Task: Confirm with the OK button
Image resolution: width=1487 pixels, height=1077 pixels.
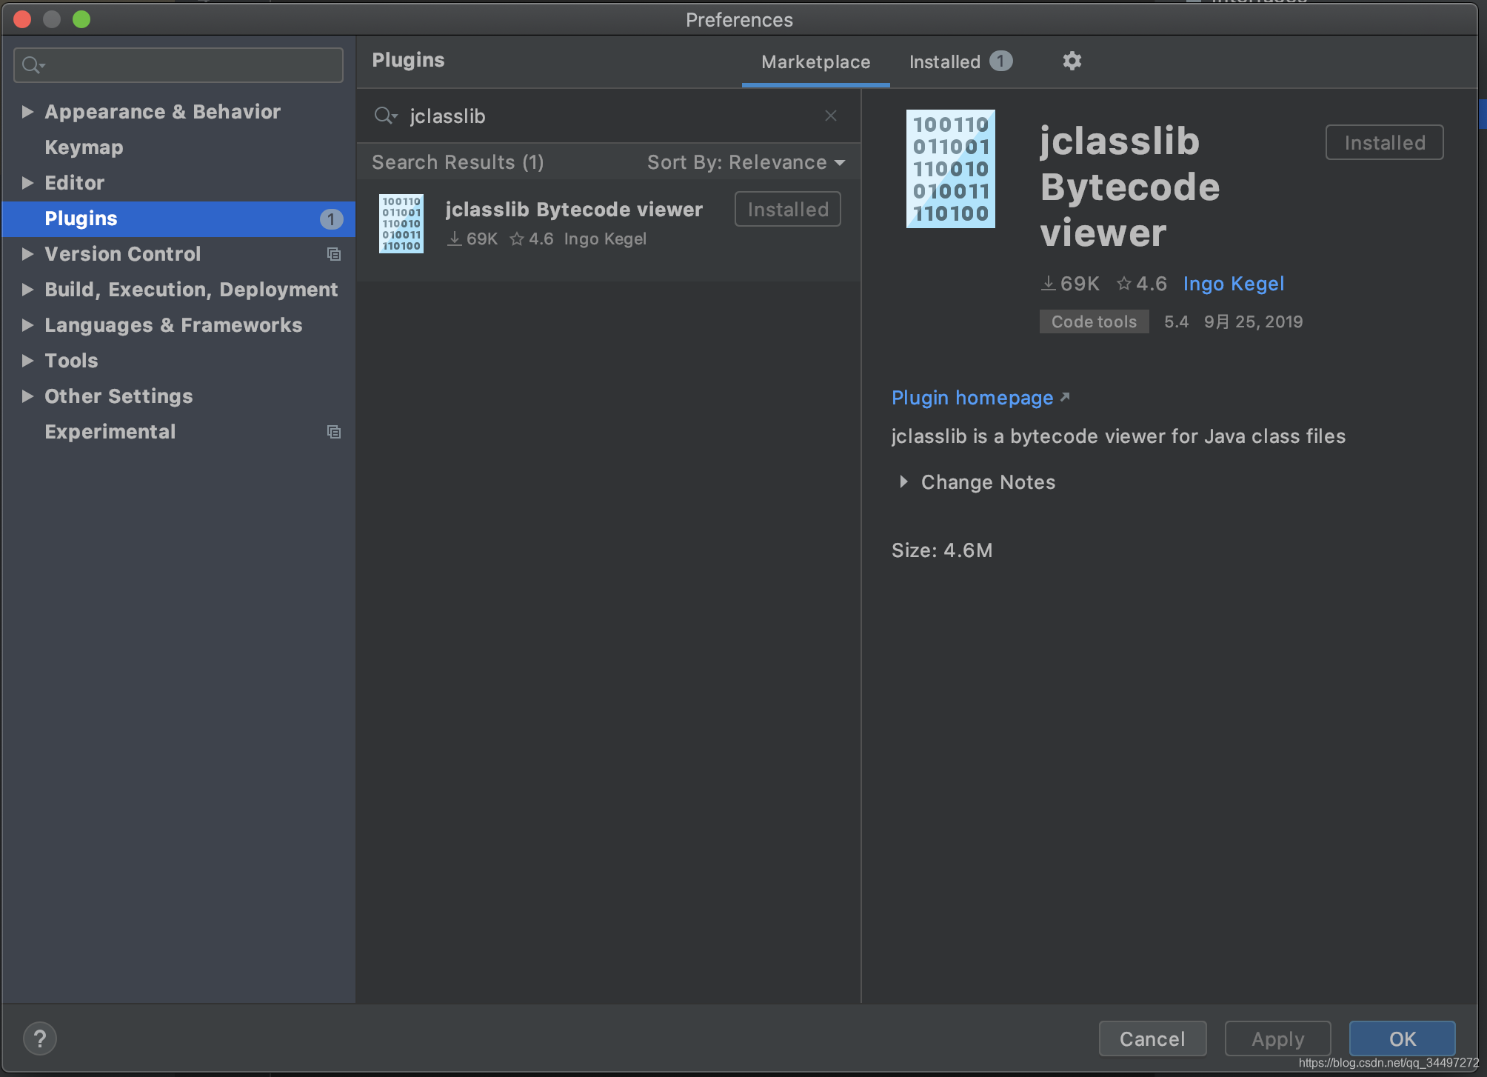Action: [1401, 1038]
